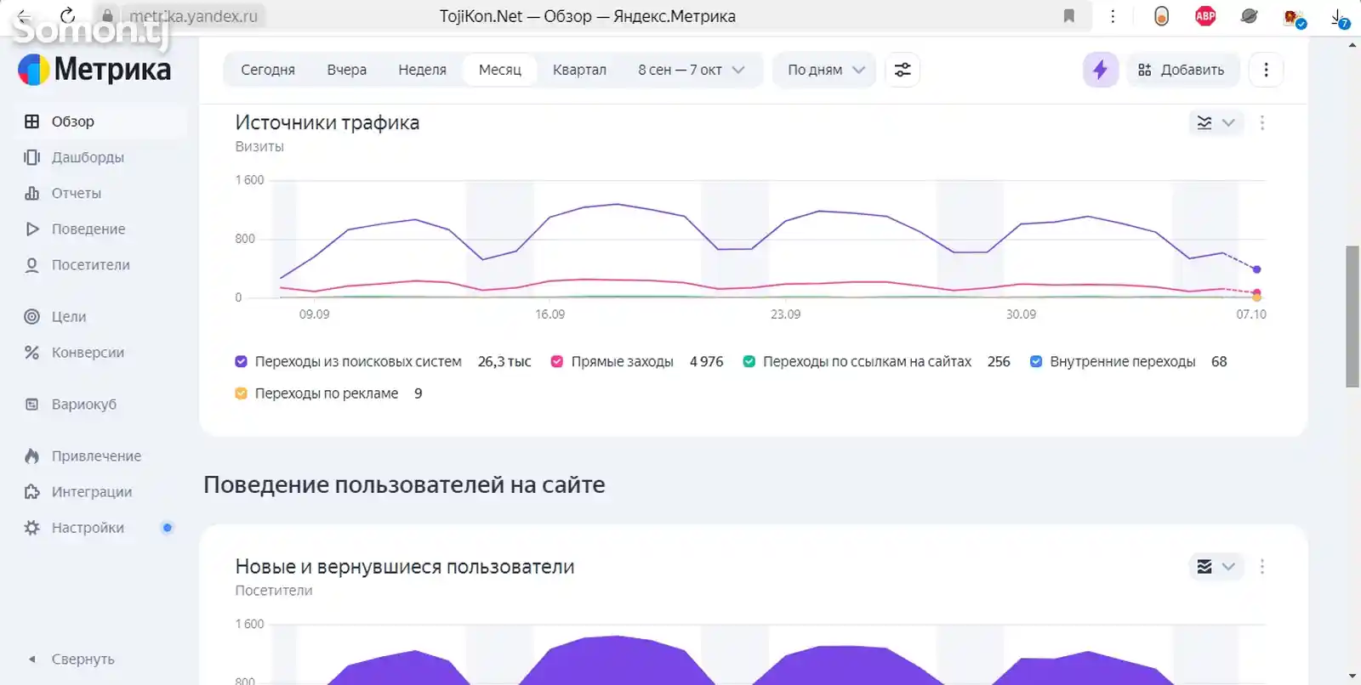Click the blue notification dot next to Настройки
Image resolution: width=1361 pixels, height=685 pixels.
pyautogui.click(x=168, y=527)
